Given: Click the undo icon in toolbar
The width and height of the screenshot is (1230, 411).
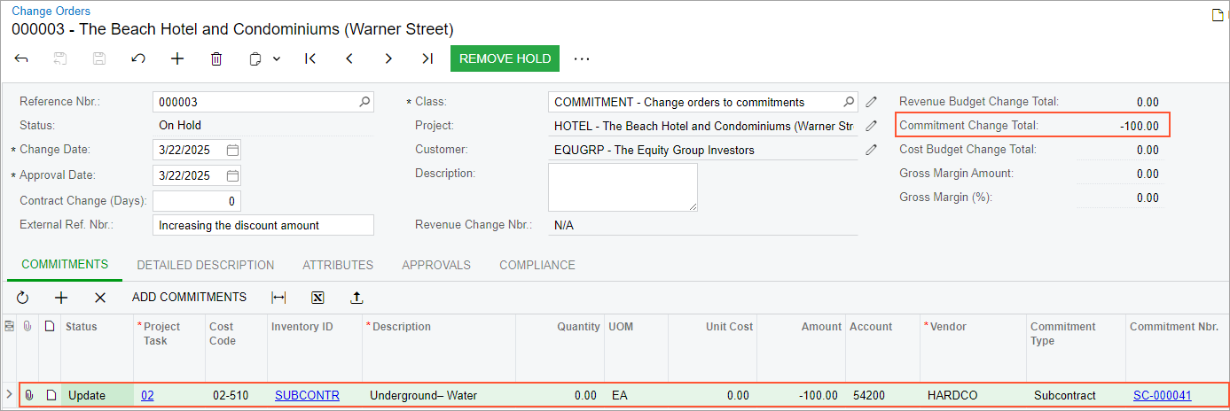Looking at the screenshot, I should tap(138, 58).
